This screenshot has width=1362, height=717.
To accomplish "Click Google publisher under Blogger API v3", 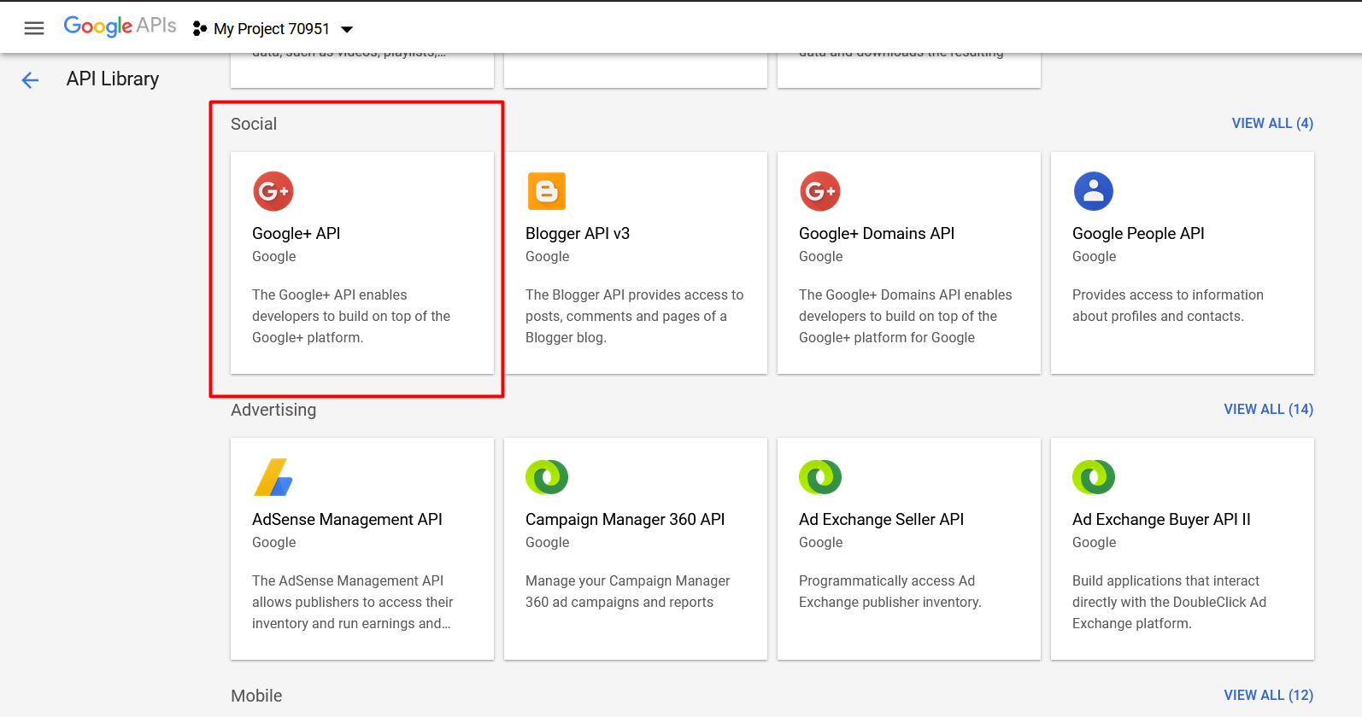I will [547, 256].
